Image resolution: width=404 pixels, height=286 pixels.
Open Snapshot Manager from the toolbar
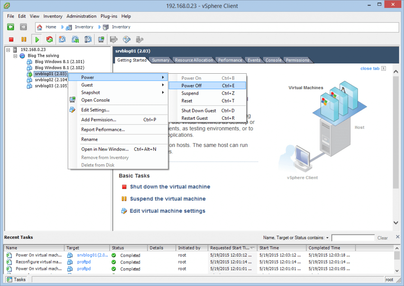tap(88, 39)
